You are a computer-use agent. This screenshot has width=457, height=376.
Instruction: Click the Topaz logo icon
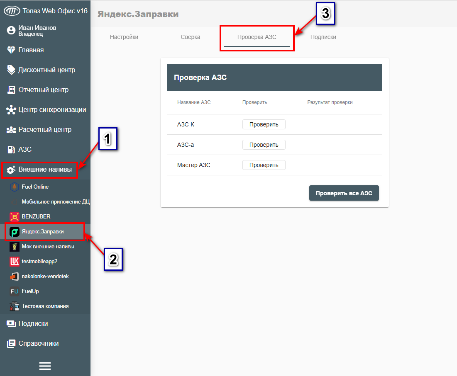pos(12,11)
